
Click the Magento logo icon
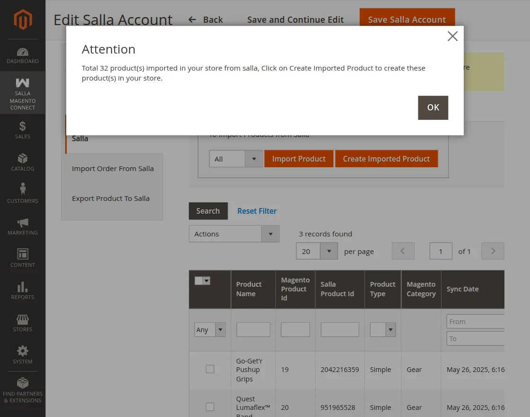[x=23, y=19]
